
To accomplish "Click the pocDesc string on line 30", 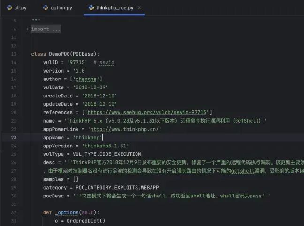I will pos(171,196).
